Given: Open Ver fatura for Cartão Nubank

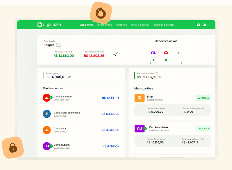Looking at the screenshot, I should tap(203, 128).
